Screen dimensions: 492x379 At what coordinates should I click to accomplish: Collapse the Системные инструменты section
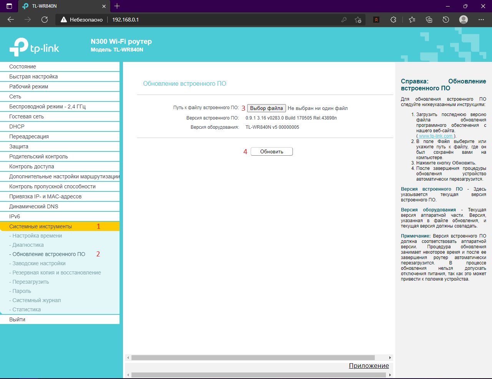(x=40, y=226)
